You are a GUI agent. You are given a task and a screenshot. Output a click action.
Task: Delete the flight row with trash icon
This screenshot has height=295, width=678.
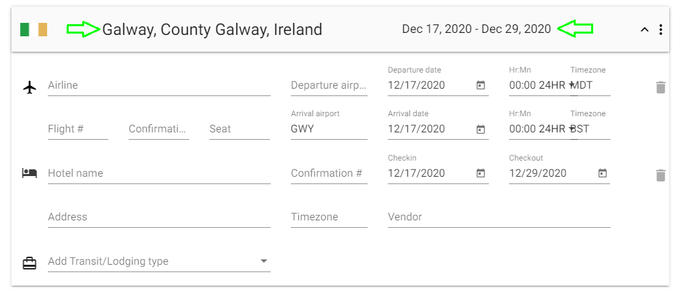[x=660, y=87]
